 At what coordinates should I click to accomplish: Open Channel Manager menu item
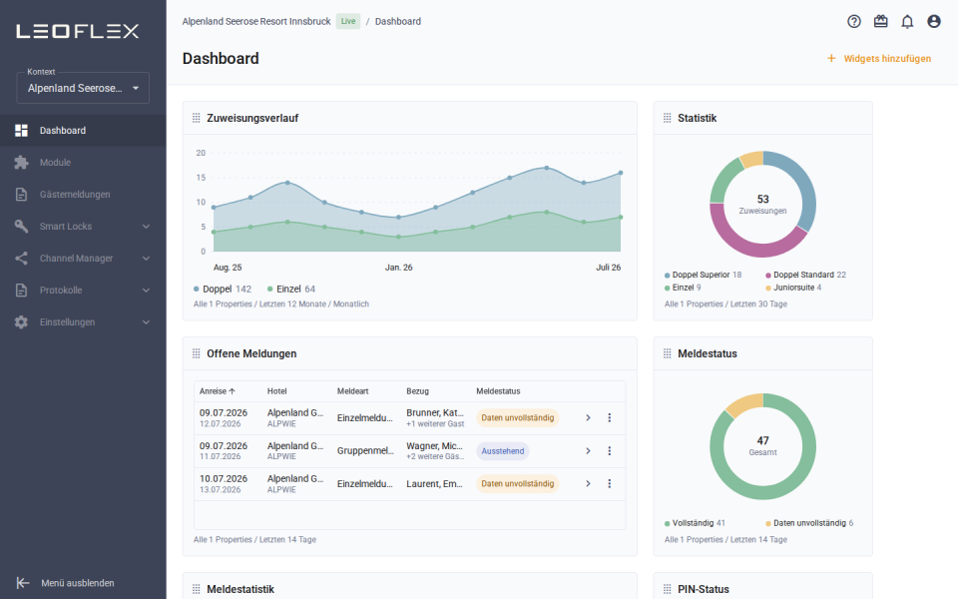83,258
